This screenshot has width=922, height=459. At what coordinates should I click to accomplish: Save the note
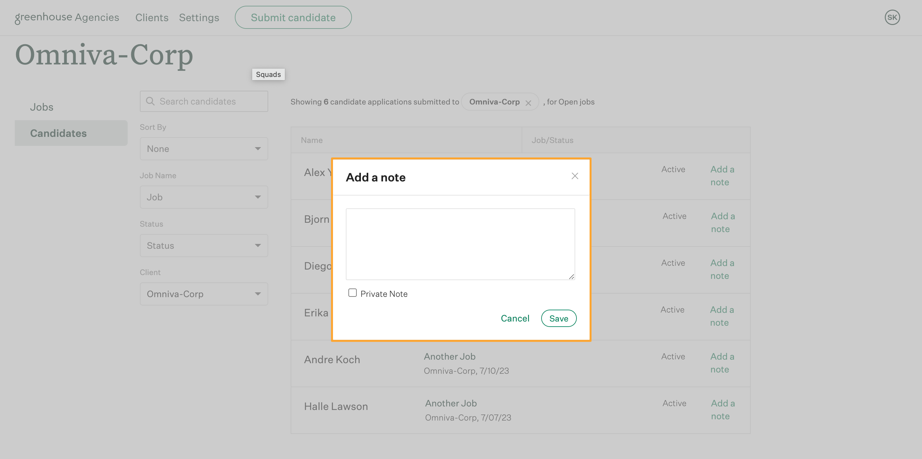[558, 318]
